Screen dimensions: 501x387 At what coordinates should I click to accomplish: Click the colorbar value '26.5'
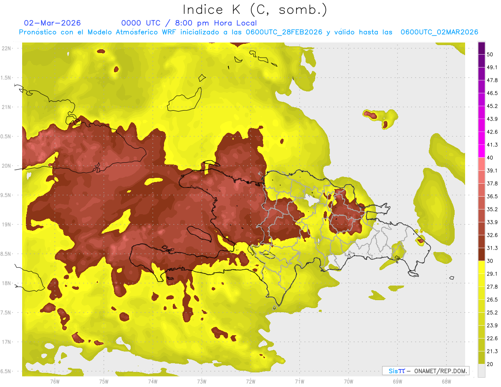point(492,299)
